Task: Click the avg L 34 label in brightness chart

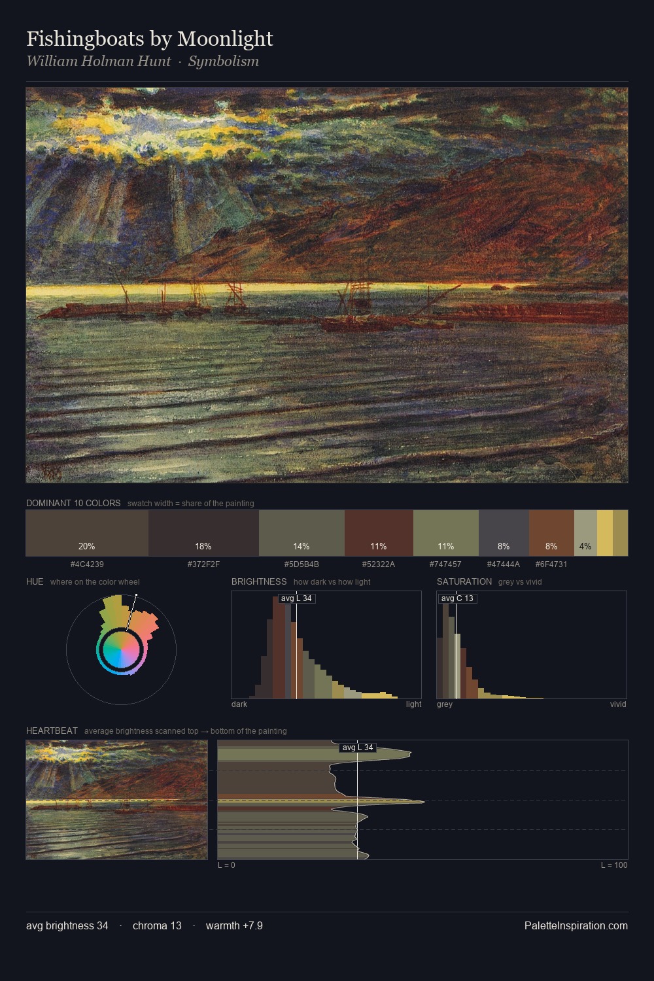Action: coord(296,598)
